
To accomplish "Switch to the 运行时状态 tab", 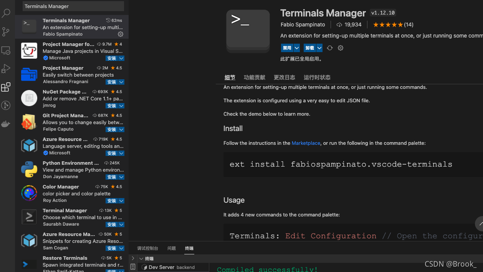I will tap(317, 77).
